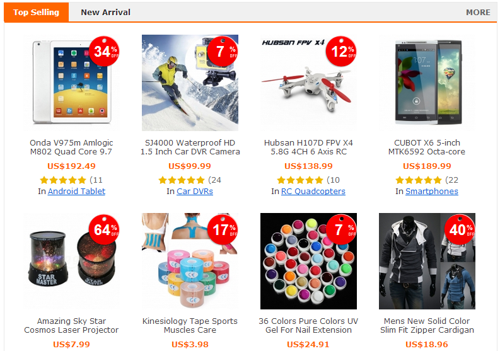Switch to the Top Selling tab
The width and height of the screenshot is (500, 351).
point(37,12)
